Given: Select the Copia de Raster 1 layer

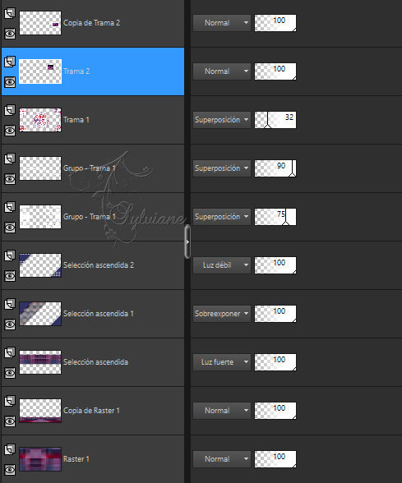Looking at the screenshot, I should 92,411.
